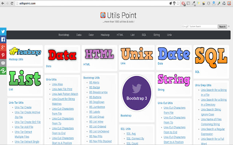Pin page with Pinterest sidebar button
This screenshot has width=233, height=145.
(x=3, y=55)
